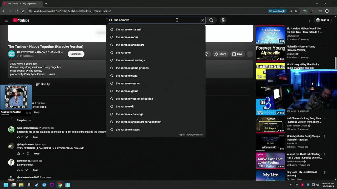Choose suggestion 'the karaoke all endings'
337x189 pixels.
pyautogui.click(x=156, y=60)
